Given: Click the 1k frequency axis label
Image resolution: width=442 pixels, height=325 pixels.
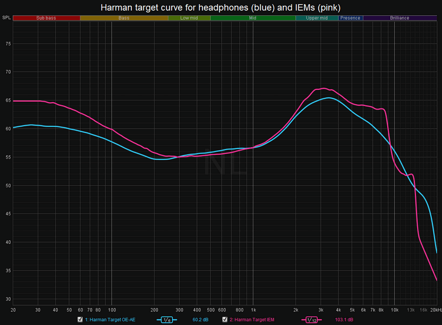Looking at the screenshot, I should tap(253, 310).
